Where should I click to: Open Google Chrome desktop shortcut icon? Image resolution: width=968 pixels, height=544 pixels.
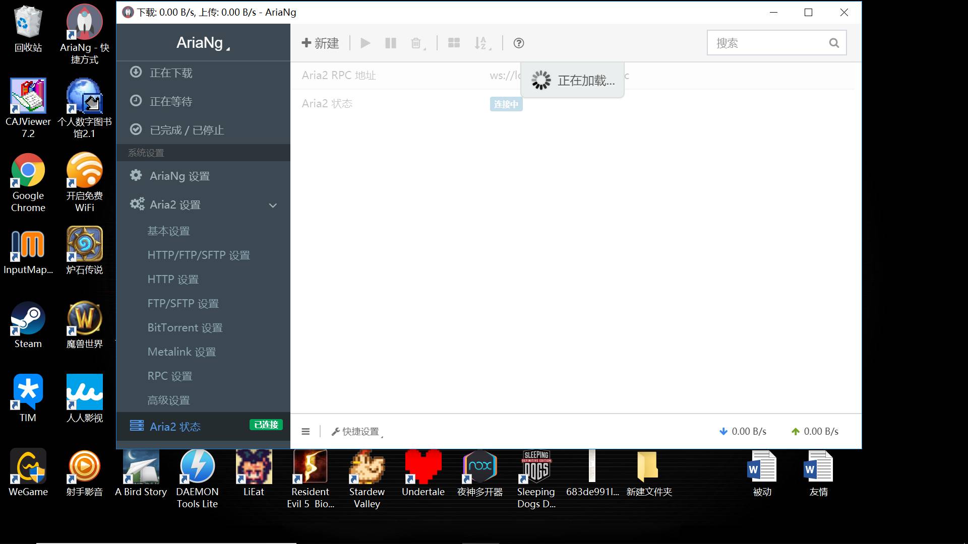[x=28, y=171]
